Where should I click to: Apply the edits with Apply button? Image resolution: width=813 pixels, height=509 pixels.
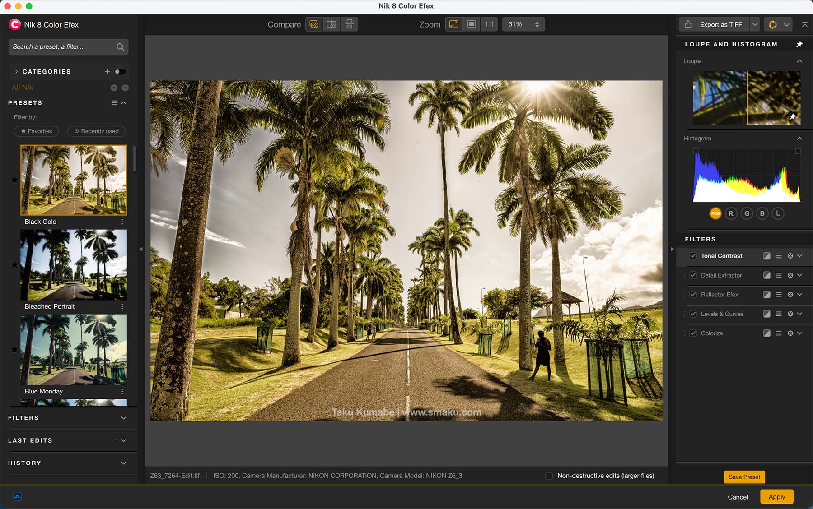776,497
